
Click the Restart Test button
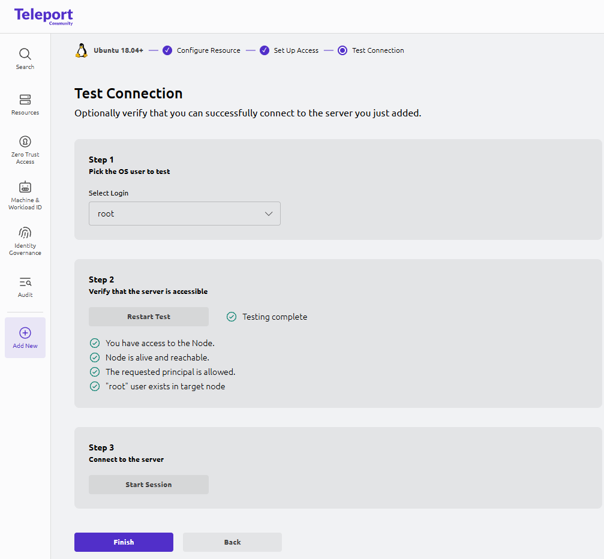click(x=149, y=317)
